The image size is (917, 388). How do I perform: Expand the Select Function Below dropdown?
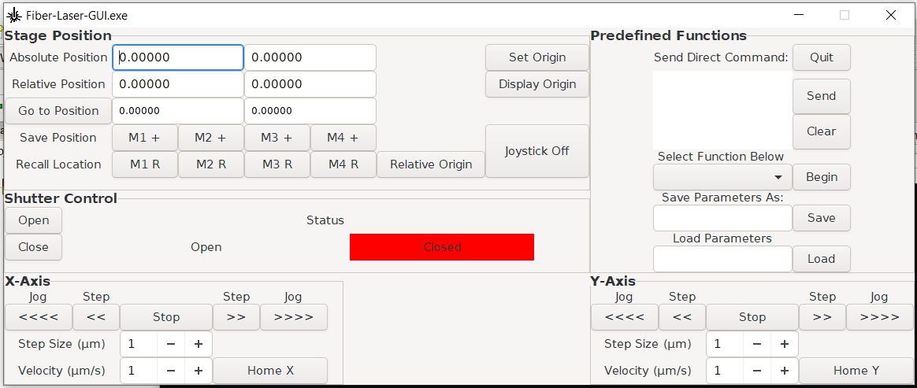(722, 177)
